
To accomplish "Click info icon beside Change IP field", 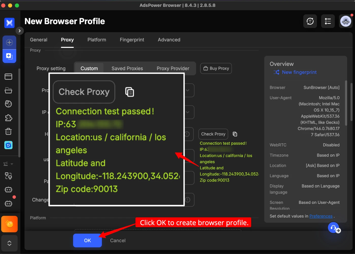I will [x=188, y=200].
